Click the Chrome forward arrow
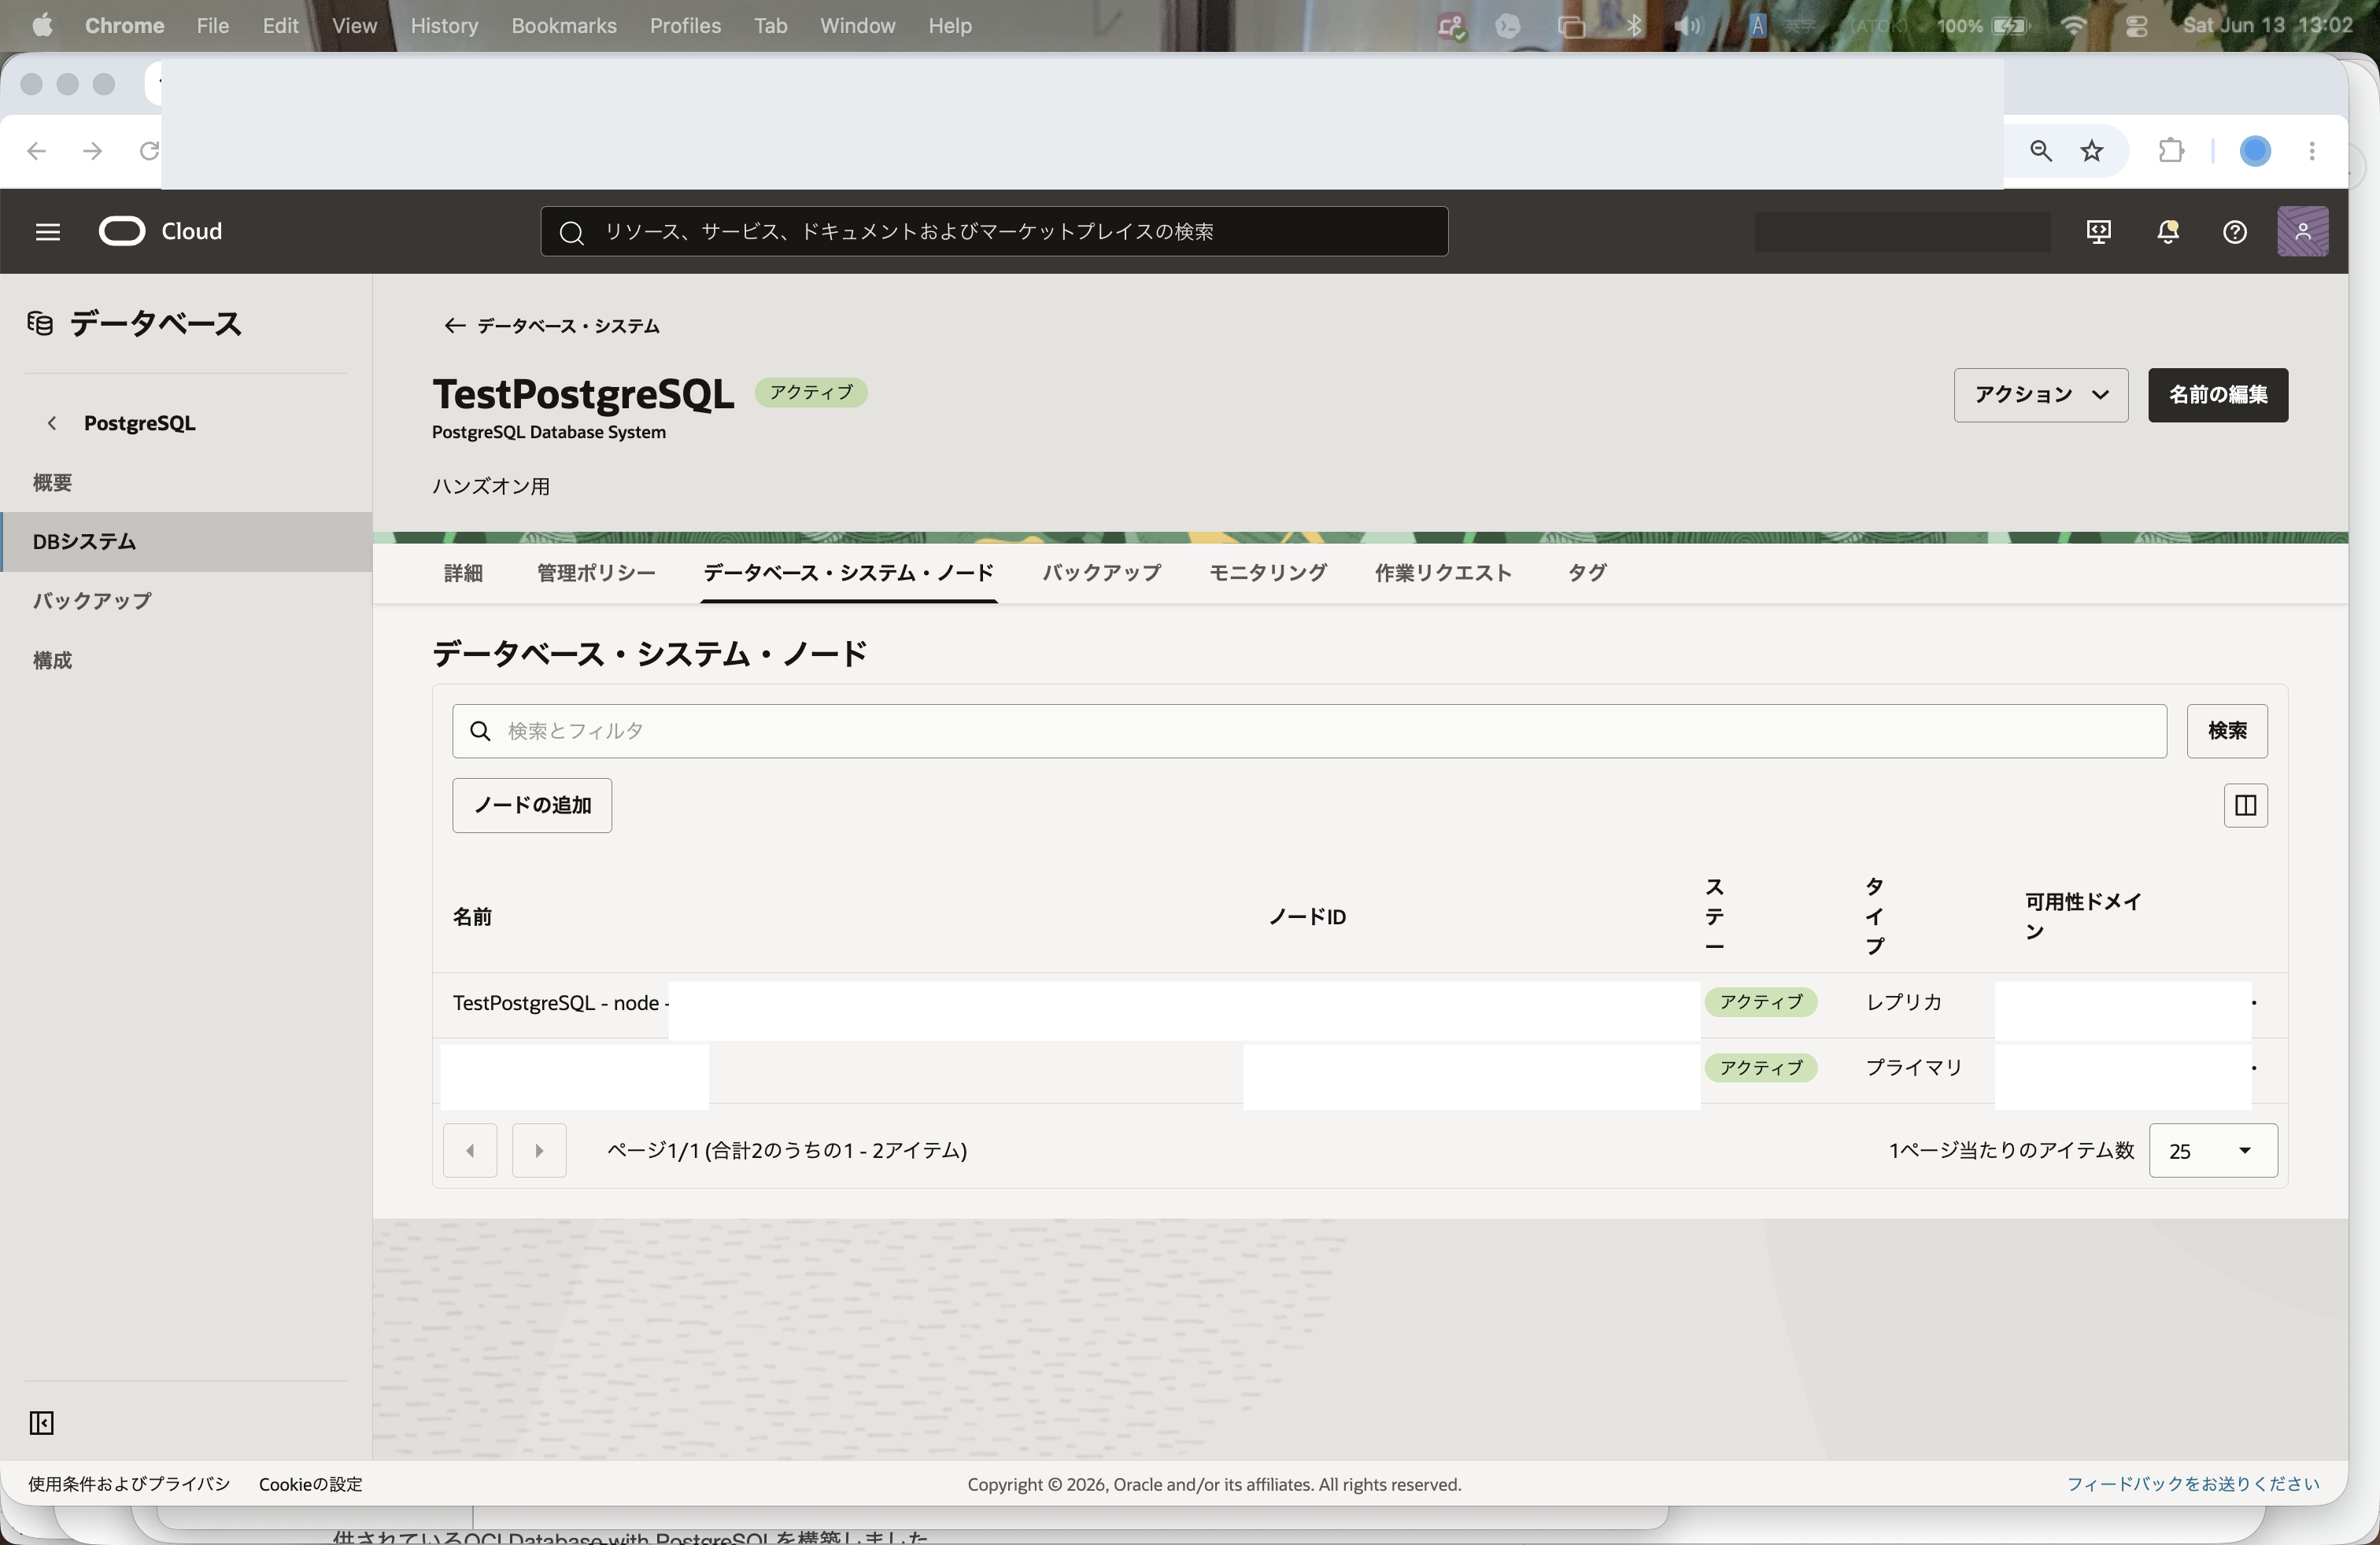This screenshot has height=1545, width=2380. coord(93,151)
